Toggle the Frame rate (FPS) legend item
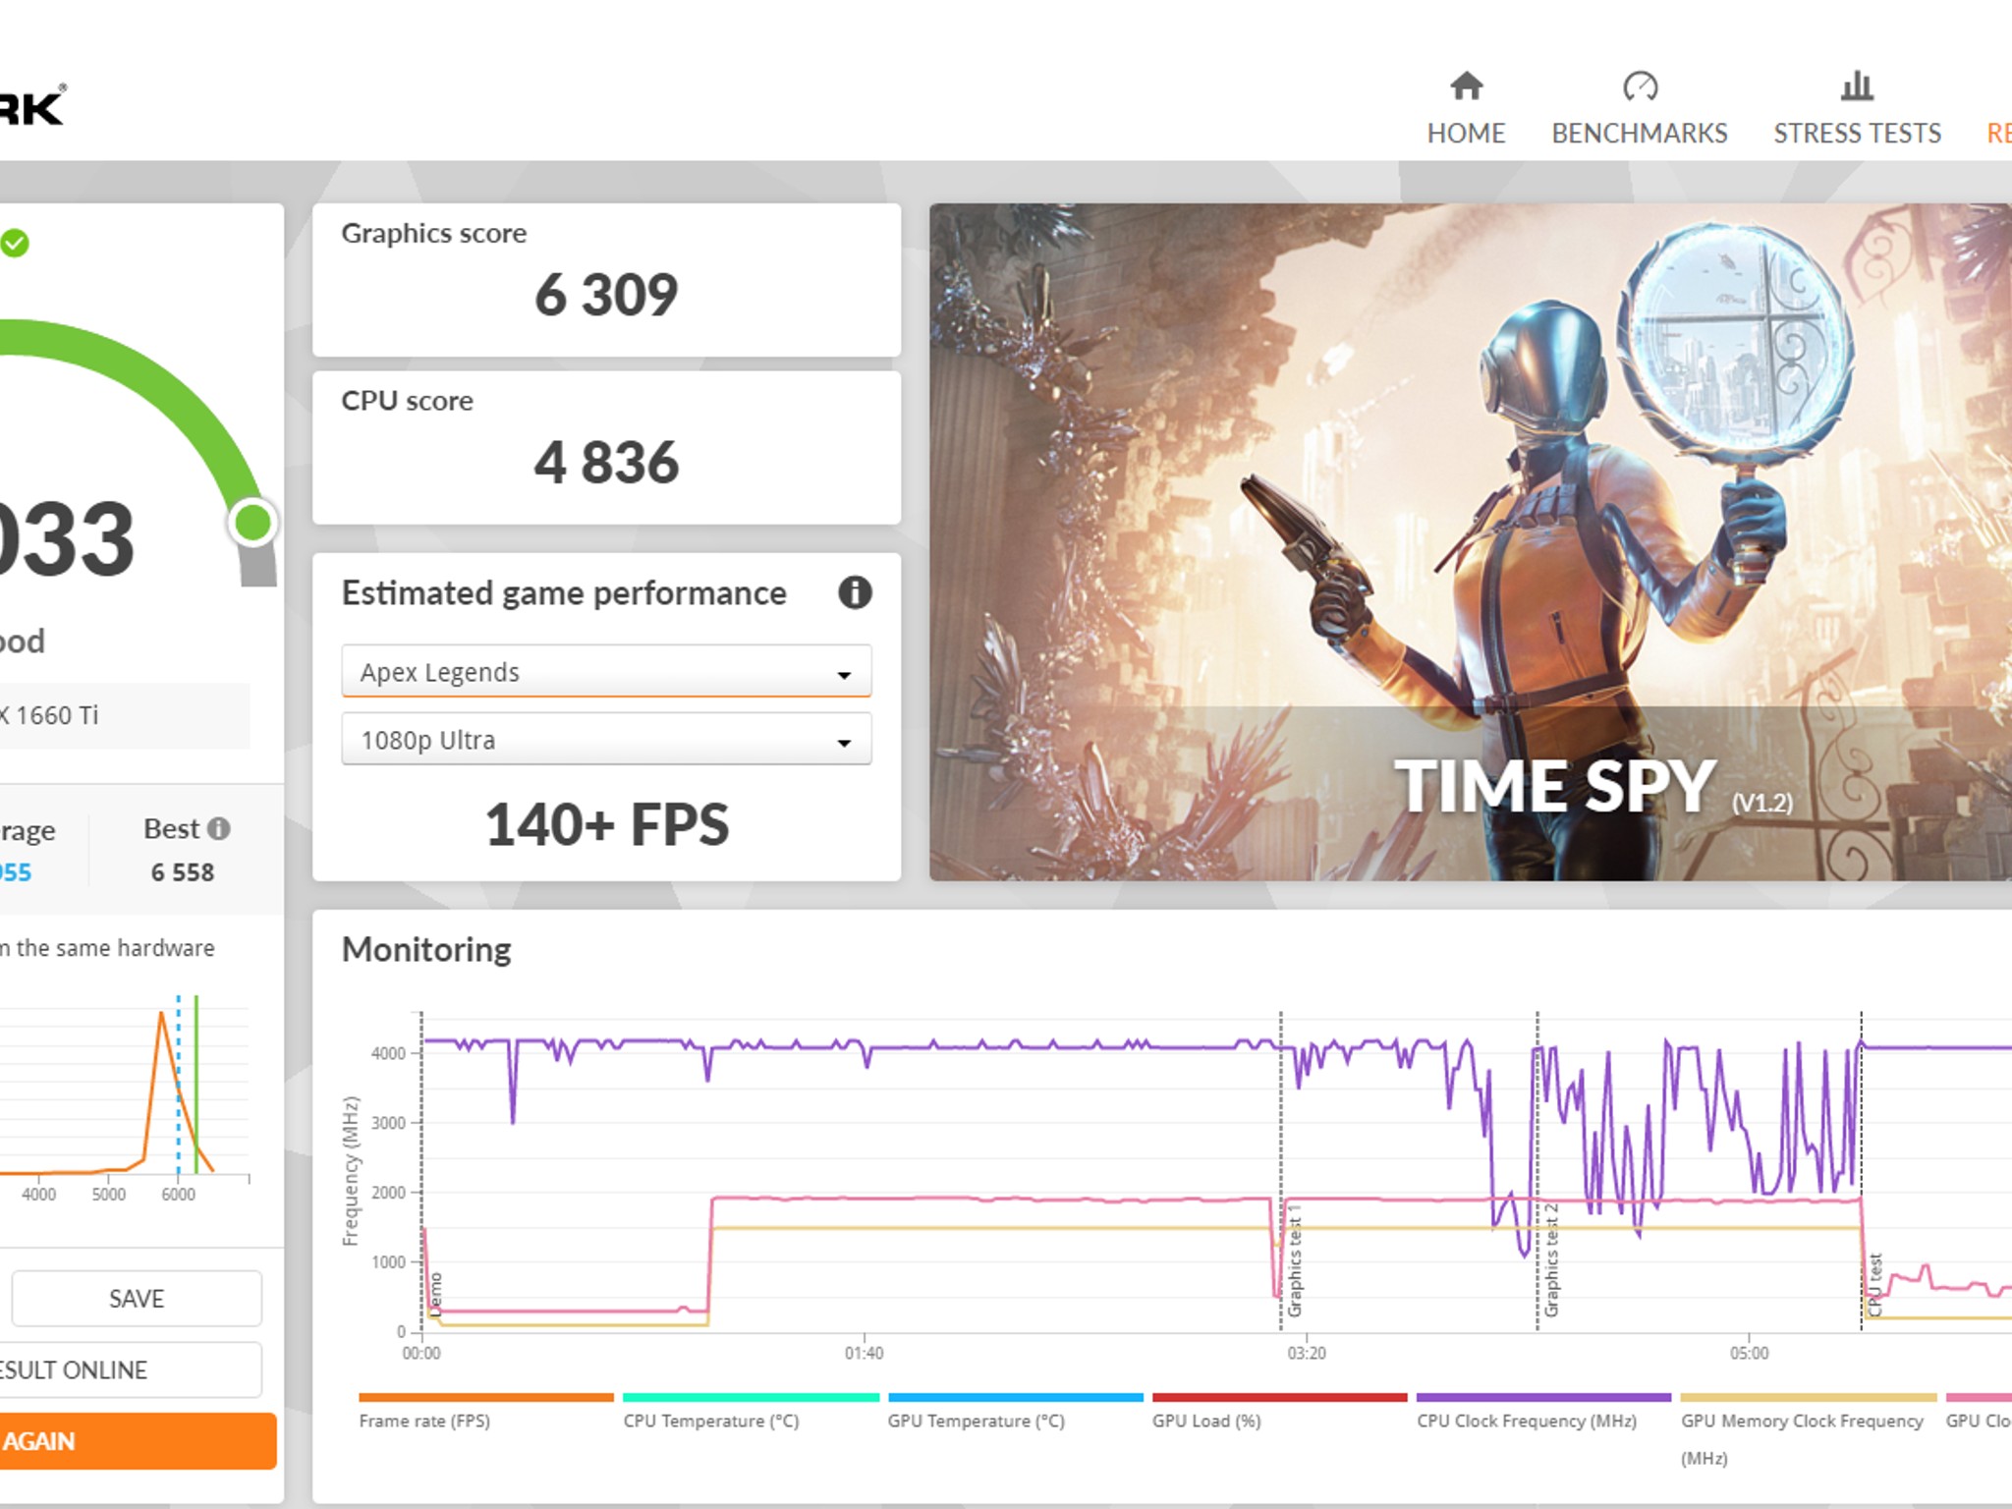The image size is (2012, 1509). pos(424,1421)
